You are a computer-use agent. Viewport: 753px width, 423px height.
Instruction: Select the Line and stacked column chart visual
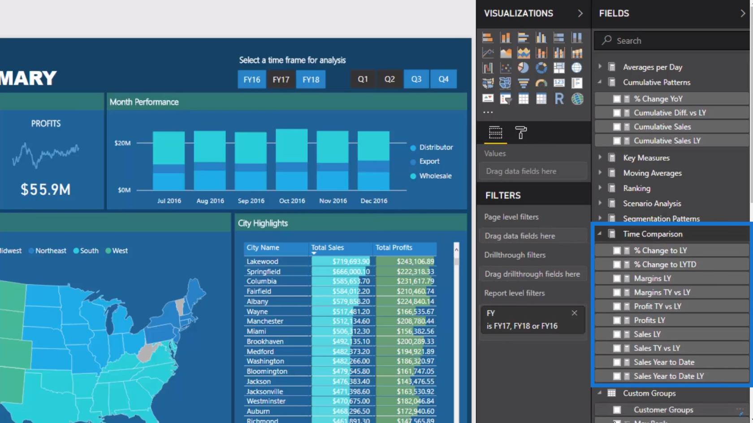[x=541, y=53]
